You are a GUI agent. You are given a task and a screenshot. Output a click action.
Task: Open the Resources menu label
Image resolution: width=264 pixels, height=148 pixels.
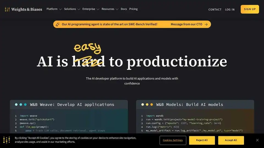coord(108,9)
